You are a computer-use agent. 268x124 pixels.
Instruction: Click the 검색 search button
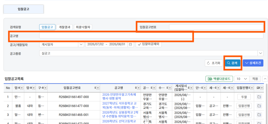point(233,63)
